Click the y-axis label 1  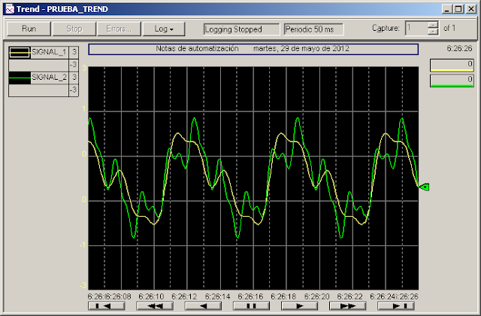coord(83,108)
